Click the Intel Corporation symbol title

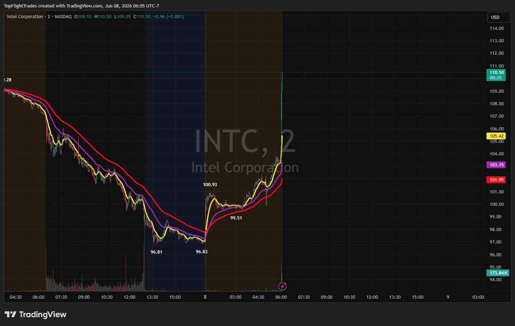click(x=25, y=17)
